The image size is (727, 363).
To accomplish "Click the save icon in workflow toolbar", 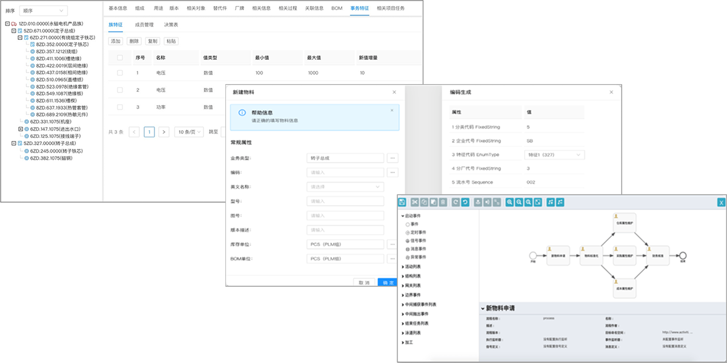I will coord(403,202).
